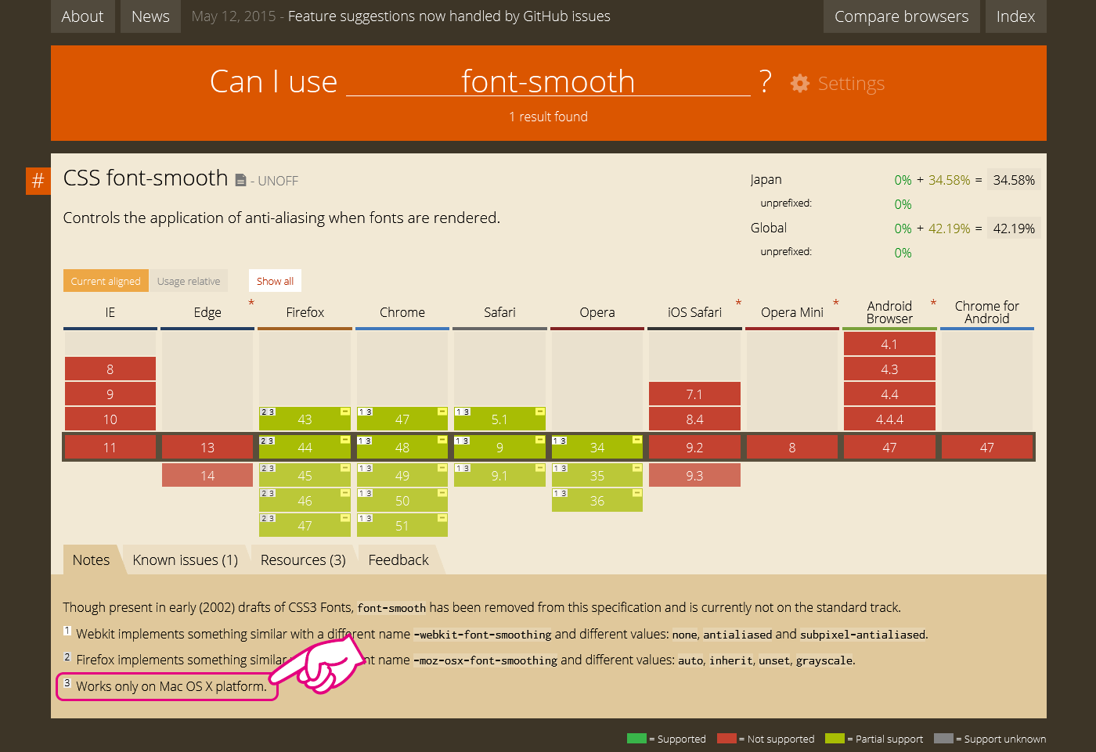1096x752 pixels.
Task: Click the prefix flag on Safari 5.1 cell
Action: [540, 412]
